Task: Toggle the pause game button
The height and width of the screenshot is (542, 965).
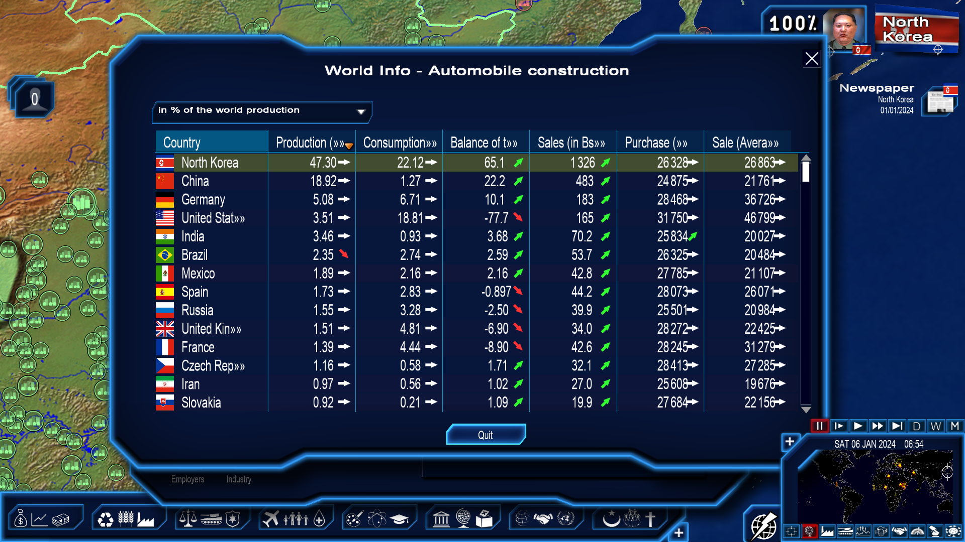Action: click(819, 426)
